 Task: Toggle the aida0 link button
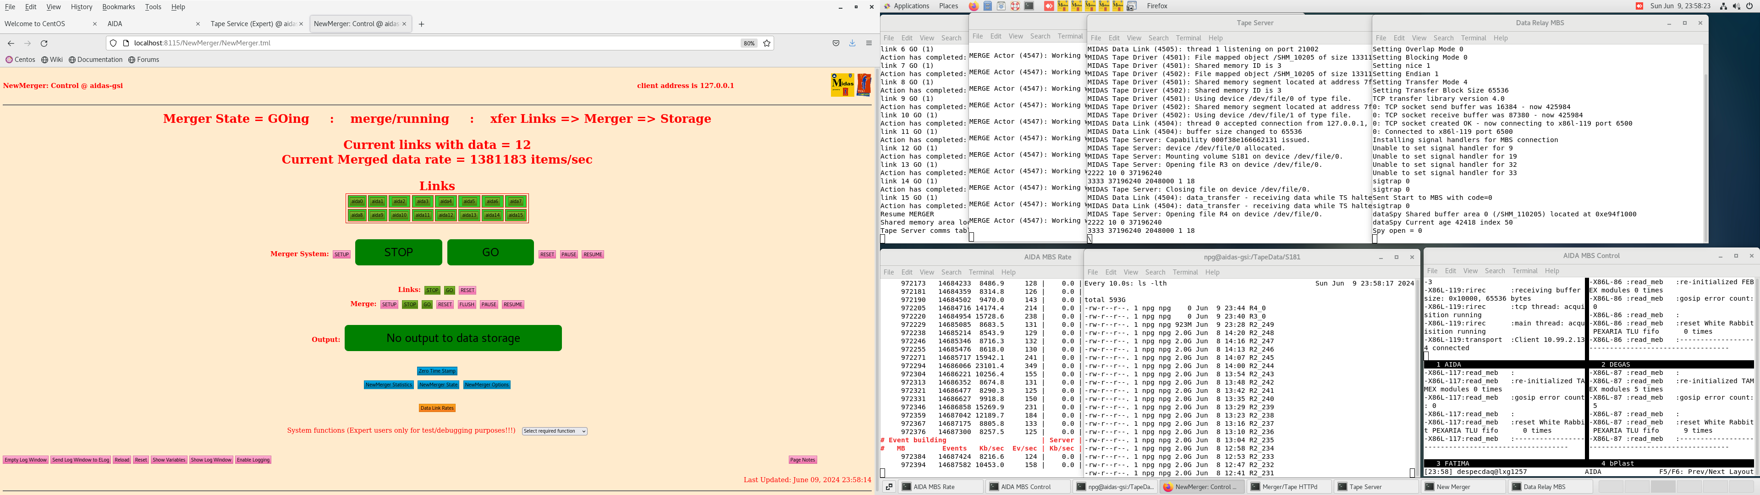coord(357,202)
